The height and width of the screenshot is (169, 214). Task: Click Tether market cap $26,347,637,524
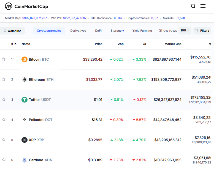click(x=167, y=100)
